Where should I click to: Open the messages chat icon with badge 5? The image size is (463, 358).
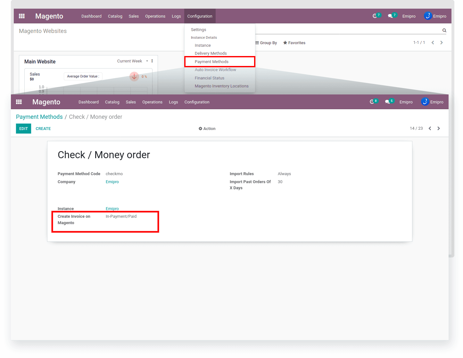387,102
